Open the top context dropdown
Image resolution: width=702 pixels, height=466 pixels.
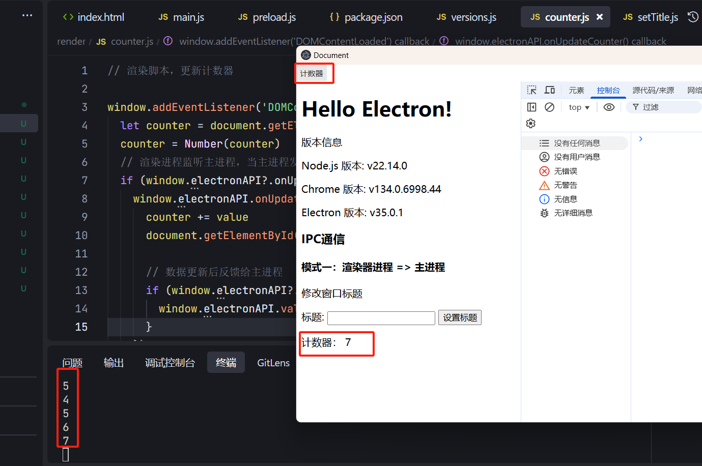tap(579, 107)
